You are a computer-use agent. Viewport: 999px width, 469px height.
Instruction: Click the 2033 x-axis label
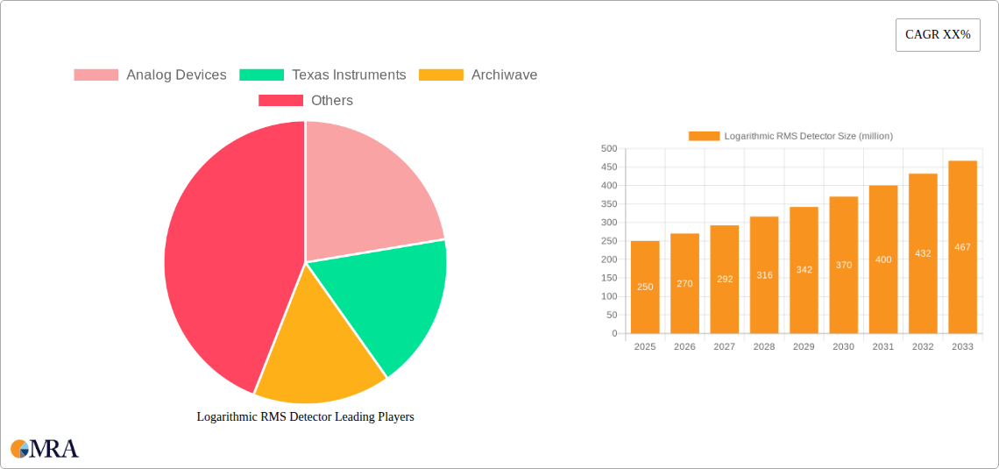click(963, 346)
